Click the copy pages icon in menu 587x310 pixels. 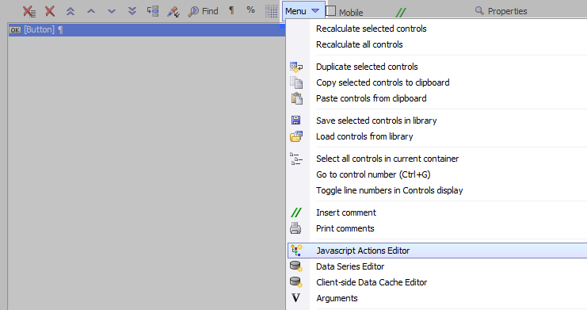coord(296,82)
